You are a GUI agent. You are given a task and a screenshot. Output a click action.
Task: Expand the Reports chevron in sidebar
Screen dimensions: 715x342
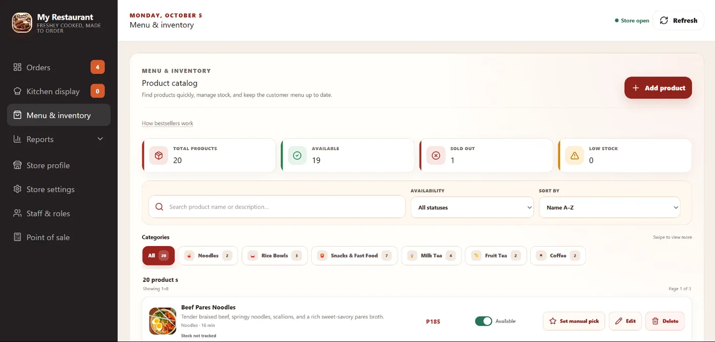click(100, 139)
